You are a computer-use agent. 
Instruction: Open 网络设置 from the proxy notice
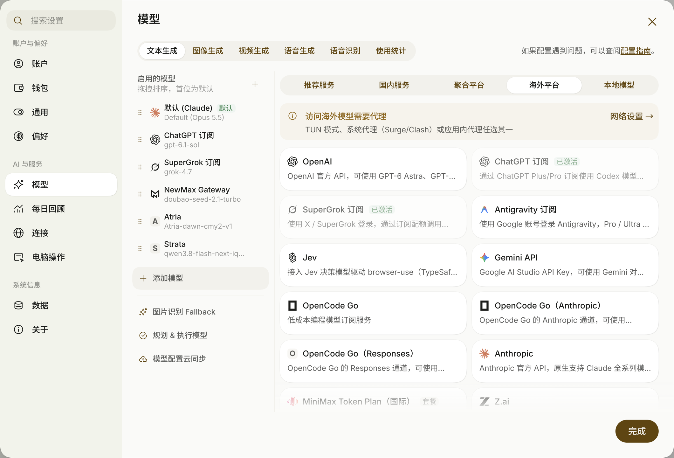point(631,116)
